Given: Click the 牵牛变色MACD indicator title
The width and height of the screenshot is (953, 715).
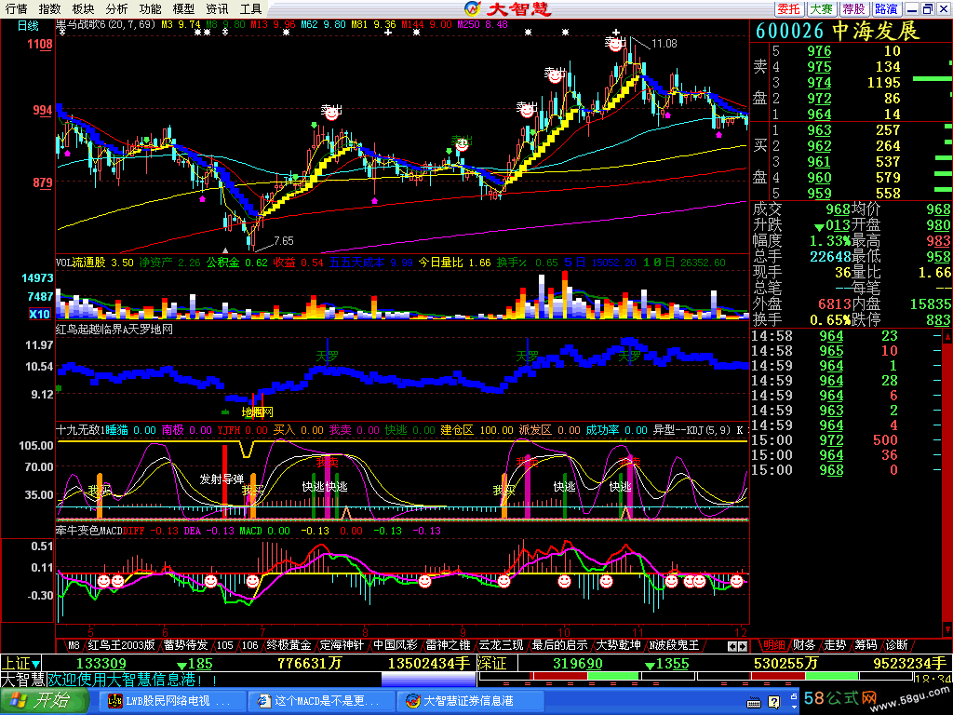Looking at the screenshot, I should tap(88, 530).
